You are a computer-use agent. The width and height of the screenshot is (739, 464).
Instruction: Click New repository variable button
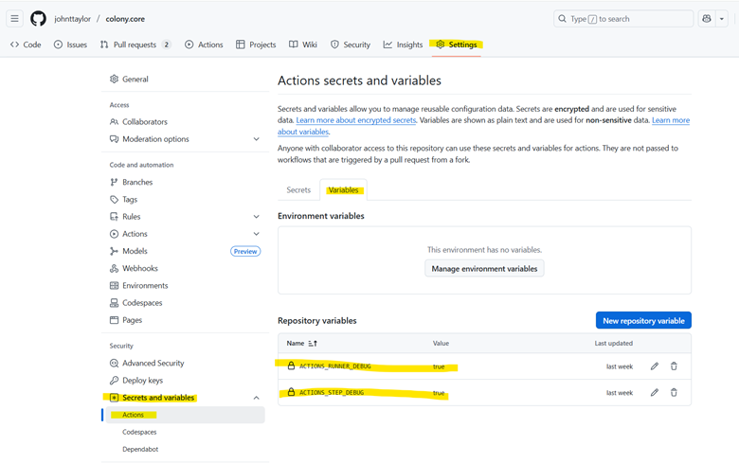[643, 320]
